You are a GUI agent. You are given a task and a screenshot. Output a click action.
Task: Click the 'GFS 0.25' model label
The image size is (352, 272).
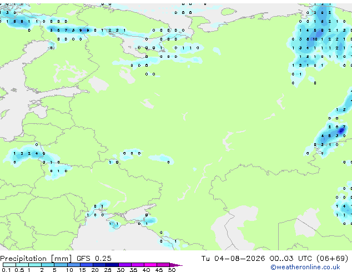pos(94,259)
